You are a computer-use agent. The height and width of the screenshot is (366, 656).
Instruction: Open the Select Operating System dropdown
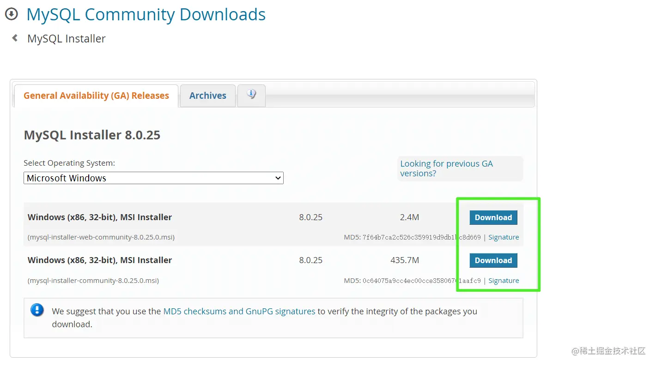tap(153, 178)
